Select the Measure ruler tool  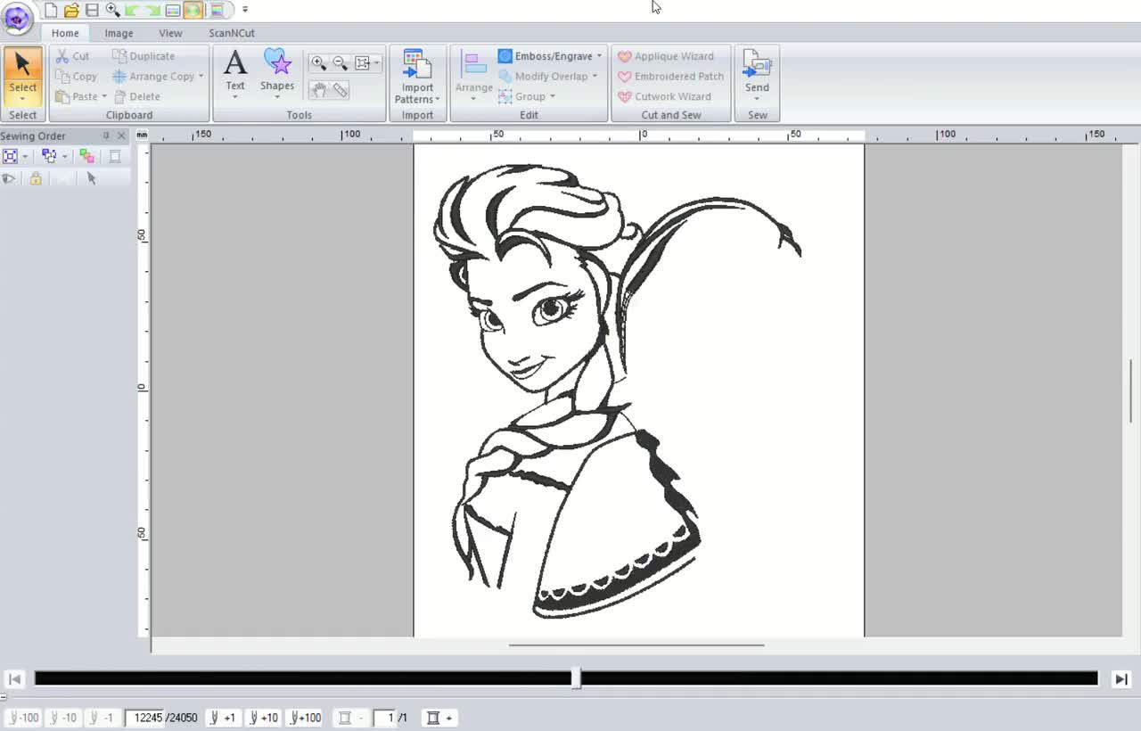point(340,90)
